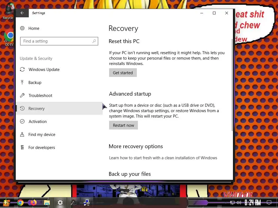
Task: Click the Find my device person icon
Action: pos(22,134)
